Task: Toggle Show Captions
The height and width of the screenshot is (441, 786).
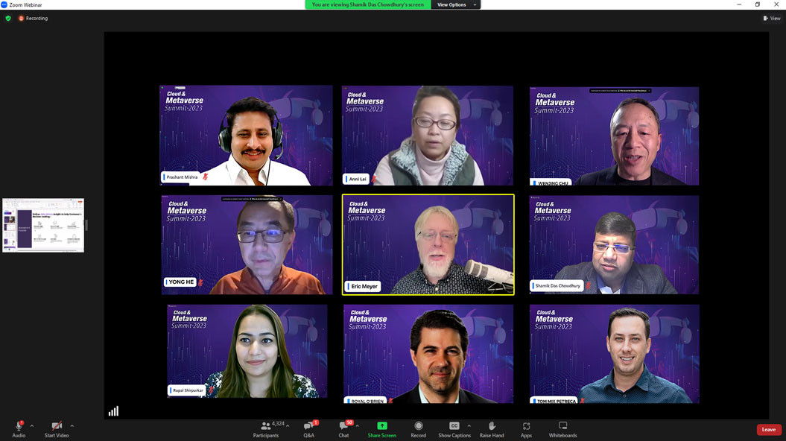Action: (x=454, y=428)
